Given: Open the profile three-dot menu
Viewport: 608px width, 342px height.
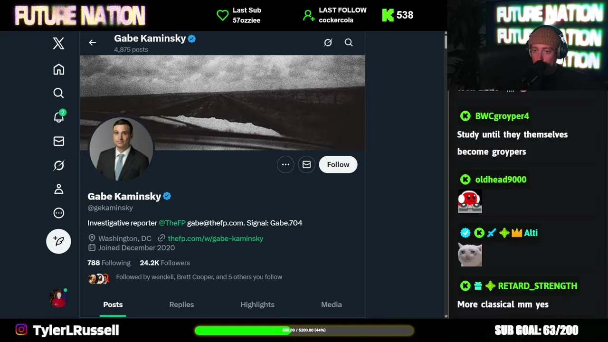Looking at the screenshot, I should pyautogui.click(x=285, y=164).
